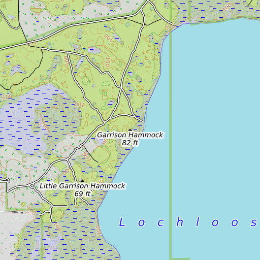The height and width of the screenshot is (260, 260).
Task: Click the Little Garrison Hammock peak marker
Action: click(82, 181)
